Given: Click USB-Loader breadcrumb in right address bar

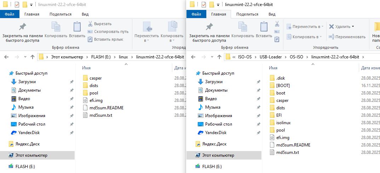Looking at the screenshot, I should (x=270, y=57).
